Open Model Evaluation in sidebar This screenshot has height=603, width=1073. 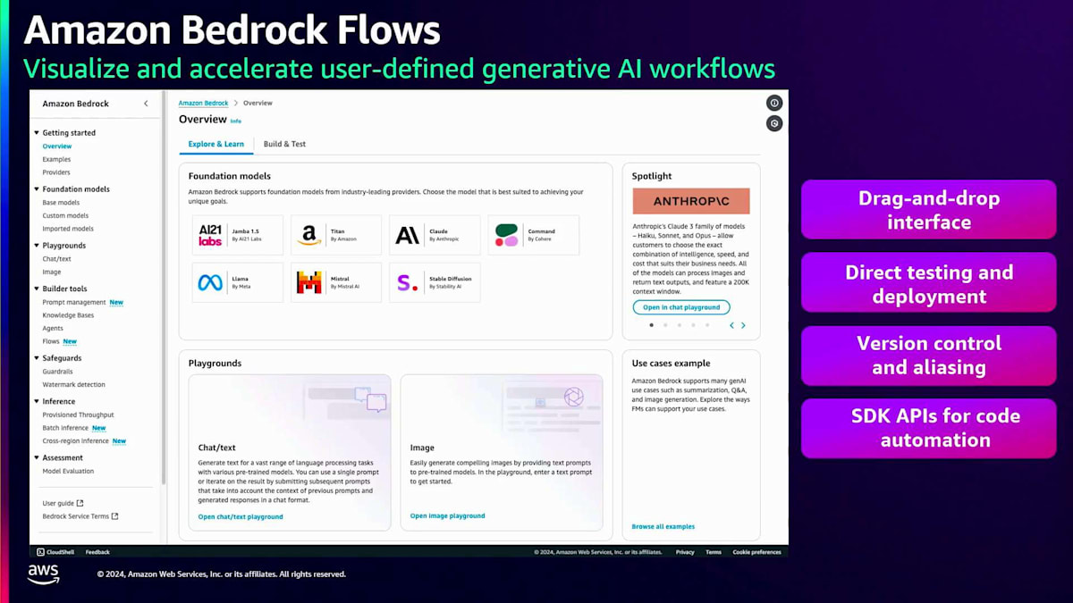[68, 471]
